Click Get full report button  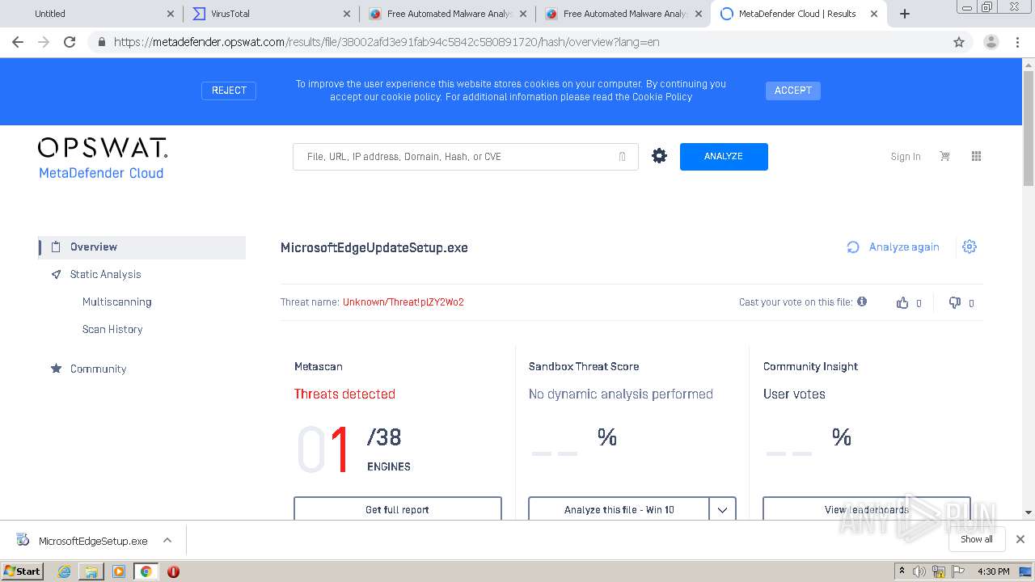(x=397, y=509)
